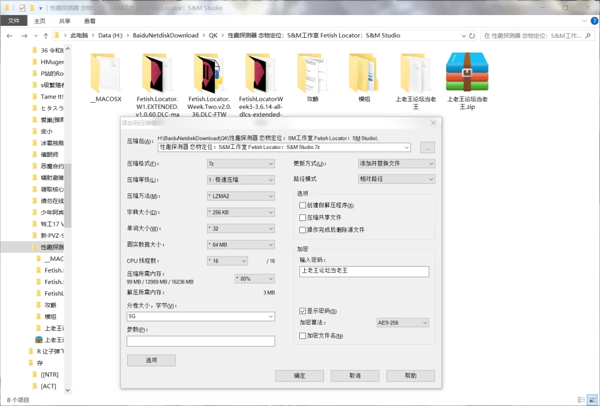The height and width of the screenshot is (406, 600).
Task: Expand the ribbon with the chevron
Action: click(584, 21)
